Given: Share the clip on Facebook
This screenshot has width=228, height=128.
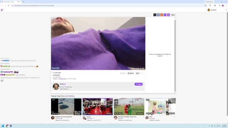Looking at the screenshot, I should (x=158, y=15).
